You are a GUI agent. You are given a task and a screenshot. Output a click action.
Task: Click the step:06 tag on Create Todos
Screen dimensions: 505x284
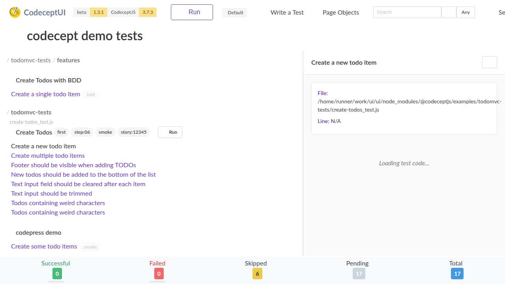[82, 132]
